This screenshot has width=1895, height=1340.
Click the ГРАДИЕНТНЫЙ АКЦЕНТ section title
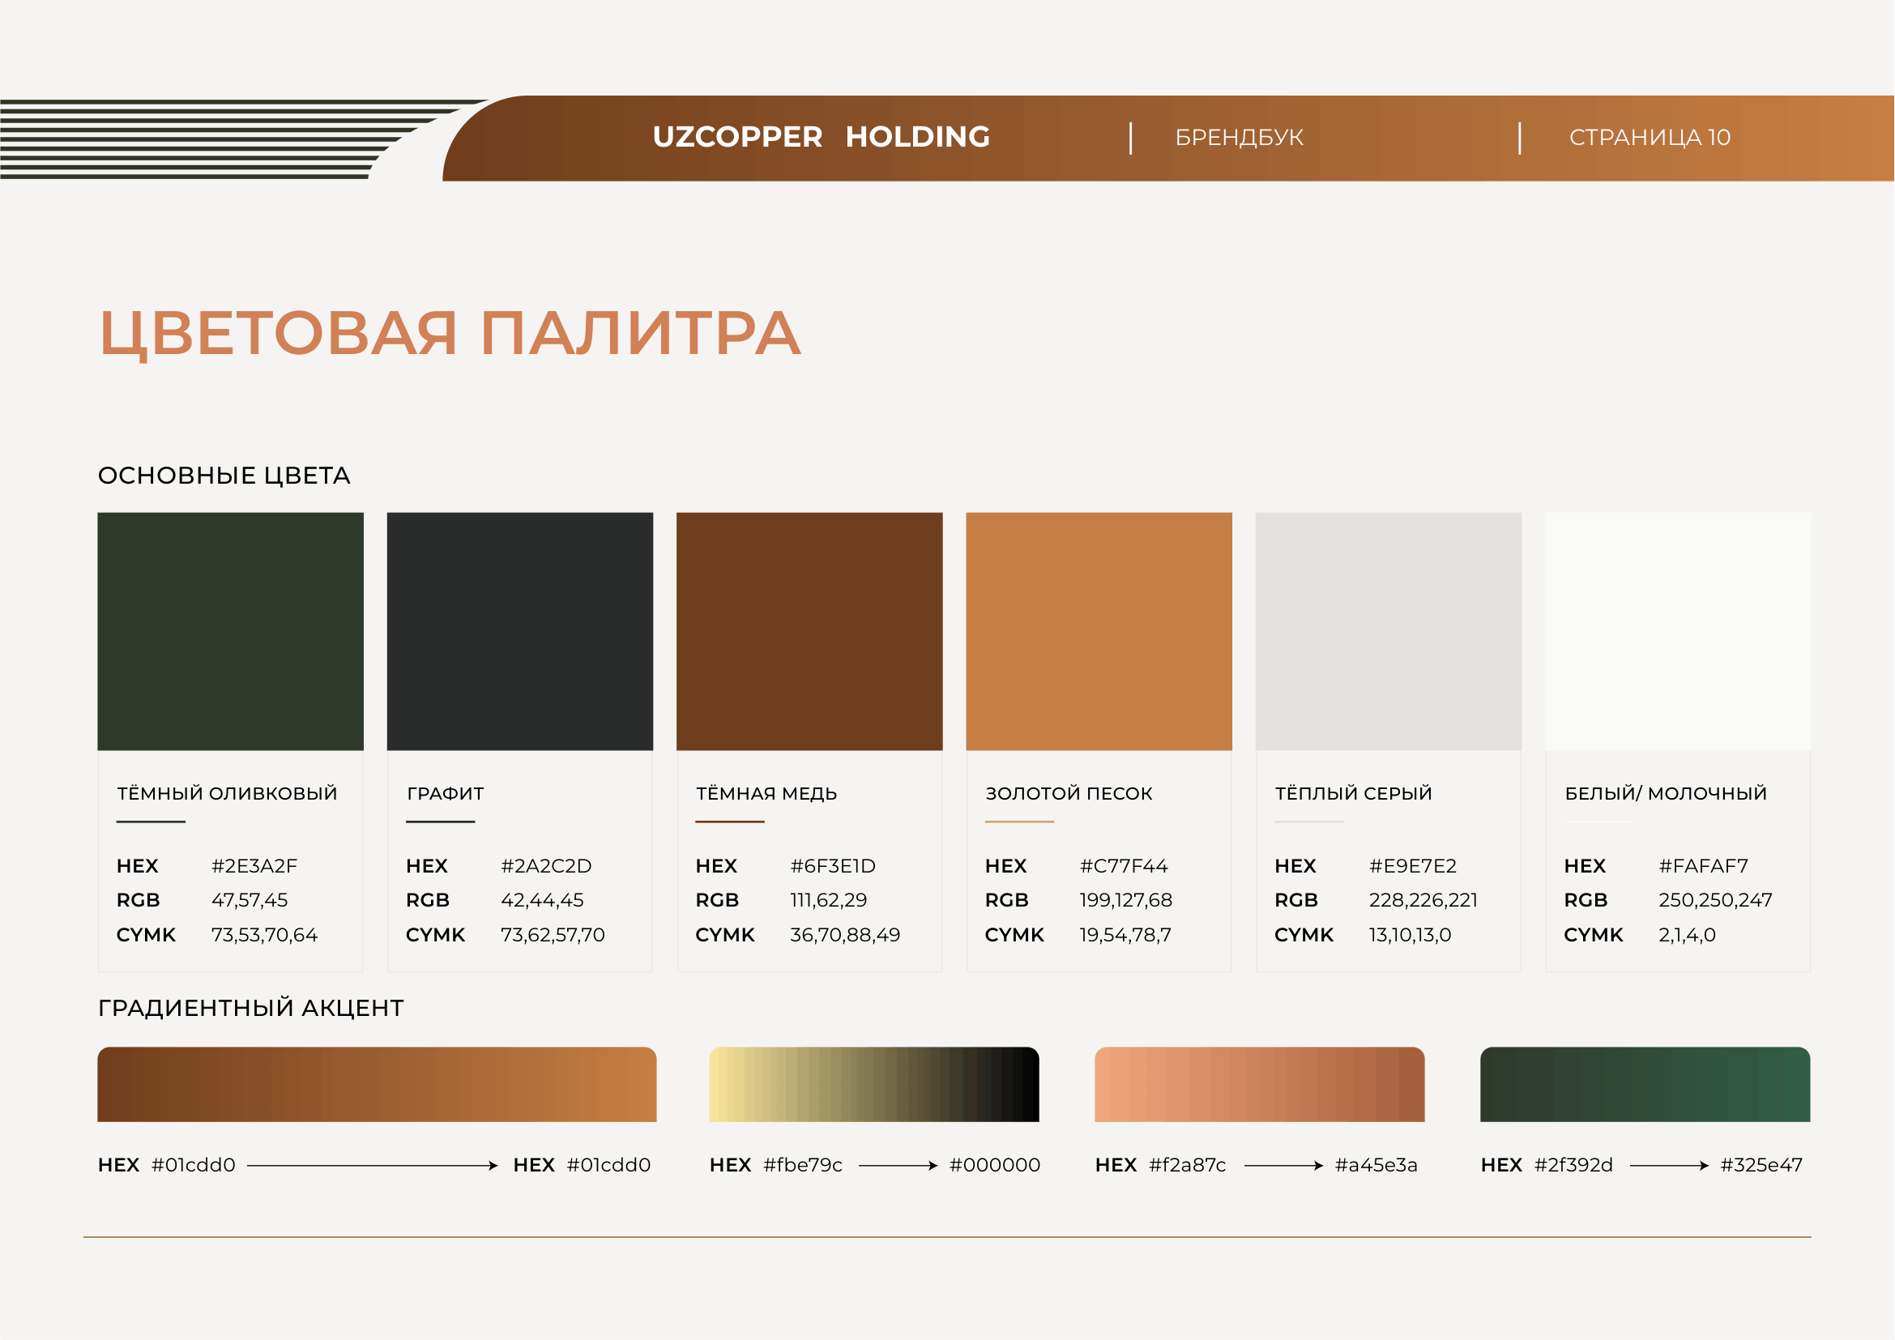coord(251,1009)
